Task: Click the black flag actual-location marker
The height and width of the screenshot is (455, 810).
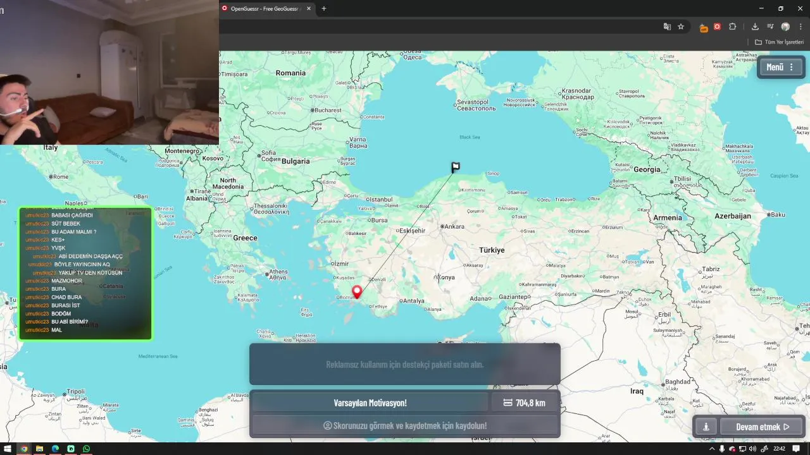Action: click(456, 167)
